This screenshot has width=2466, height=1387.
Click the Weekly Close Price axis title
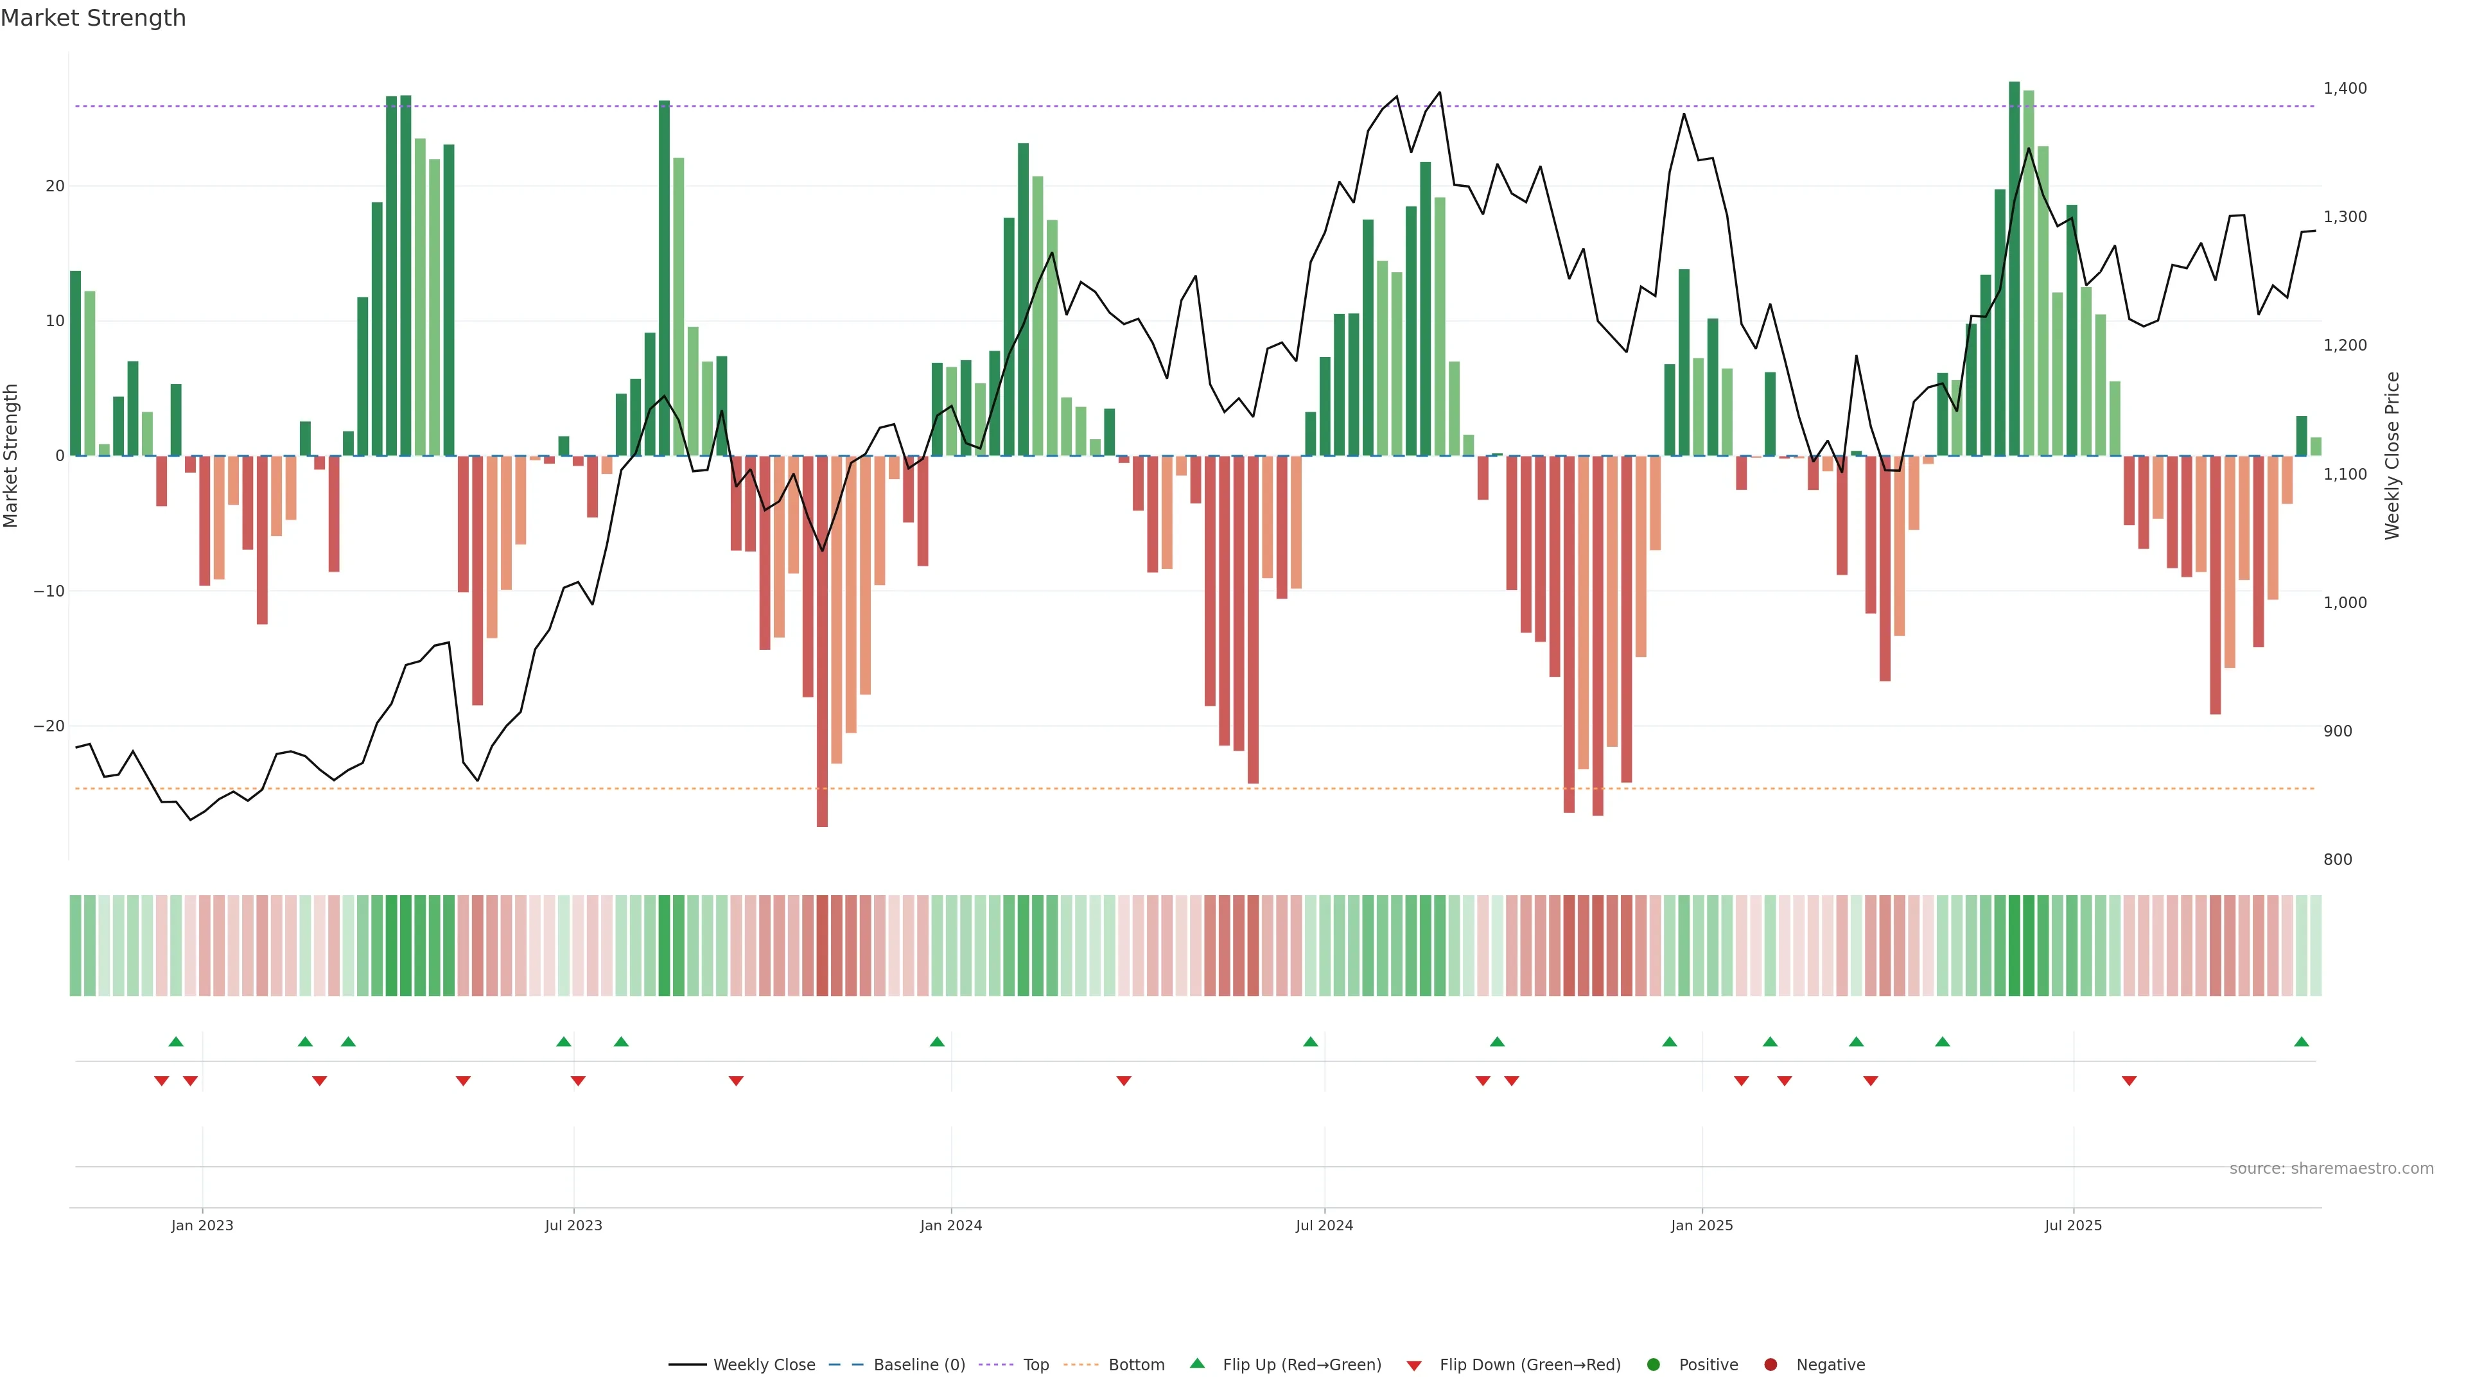tap(2392, 456)
